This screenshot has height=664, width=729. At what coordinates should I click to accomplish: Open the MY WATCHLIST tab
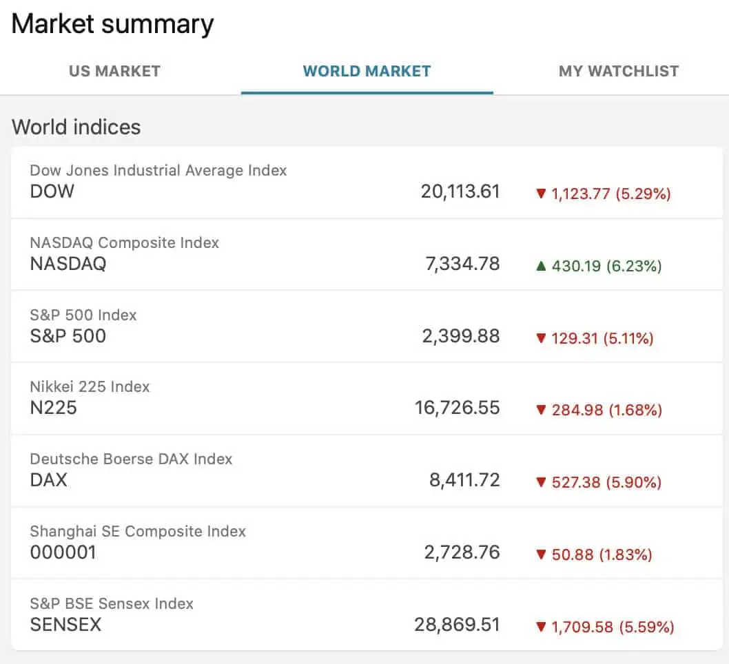click(619, 71)
